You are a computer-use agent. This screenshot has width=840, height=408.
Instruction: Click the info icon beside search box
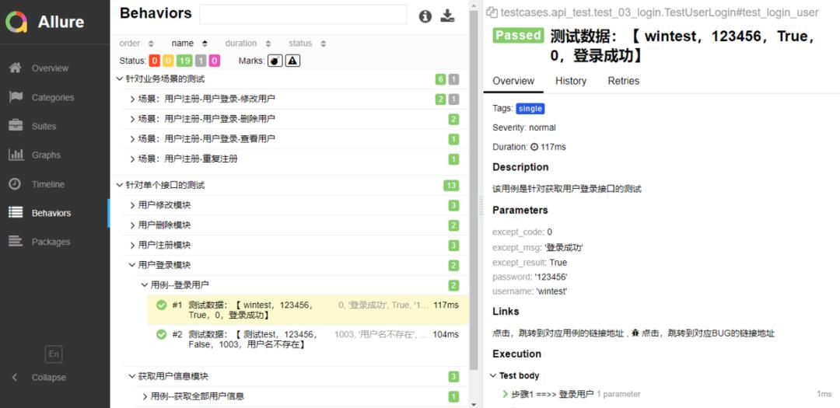[425, 16]
